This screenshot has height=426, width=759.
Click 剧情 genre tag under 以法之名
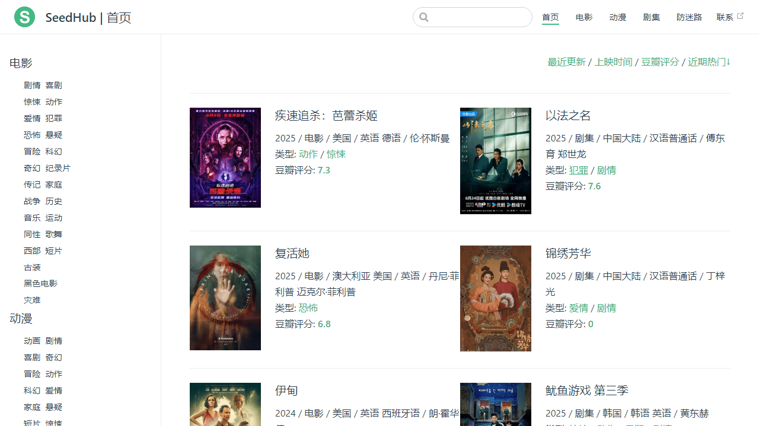click(607, 170)
